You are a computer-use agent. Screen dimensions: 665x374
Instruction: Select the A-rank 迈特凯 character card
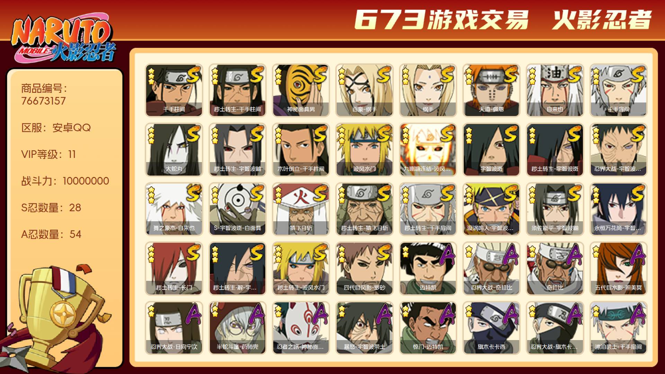[428, 269]
